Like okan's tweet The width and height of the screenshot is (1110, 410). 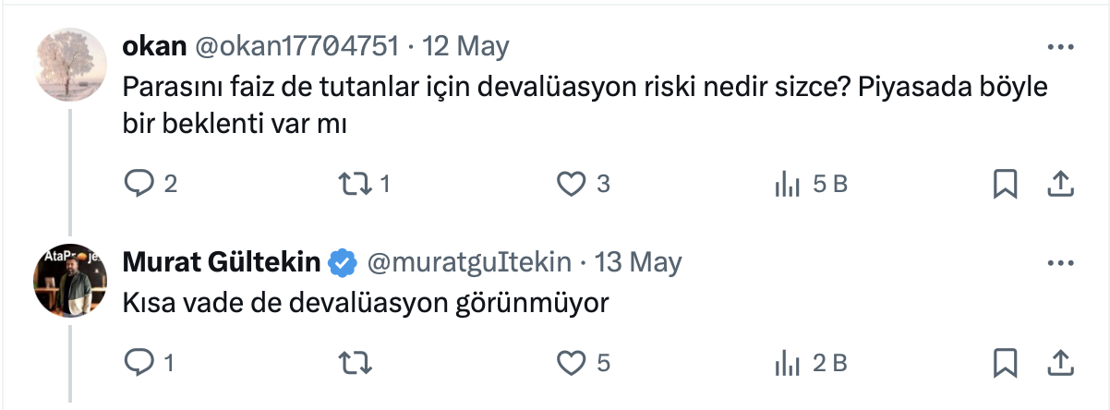coord(572,185)
